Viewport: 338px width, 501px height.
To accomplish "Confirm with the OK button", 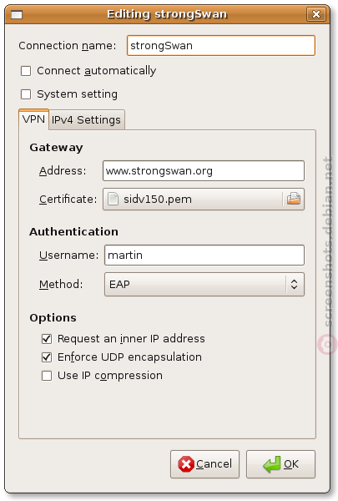I will pyautogui.click(x=280, y=464).
